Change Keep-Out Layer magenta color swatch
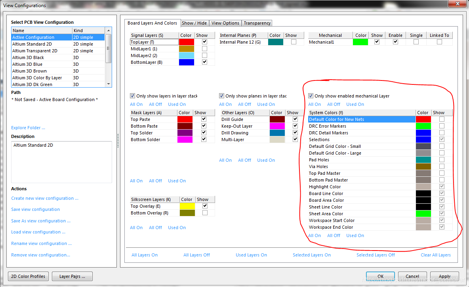The height and width of the screenshot is (287, 469). coord(277,126)
